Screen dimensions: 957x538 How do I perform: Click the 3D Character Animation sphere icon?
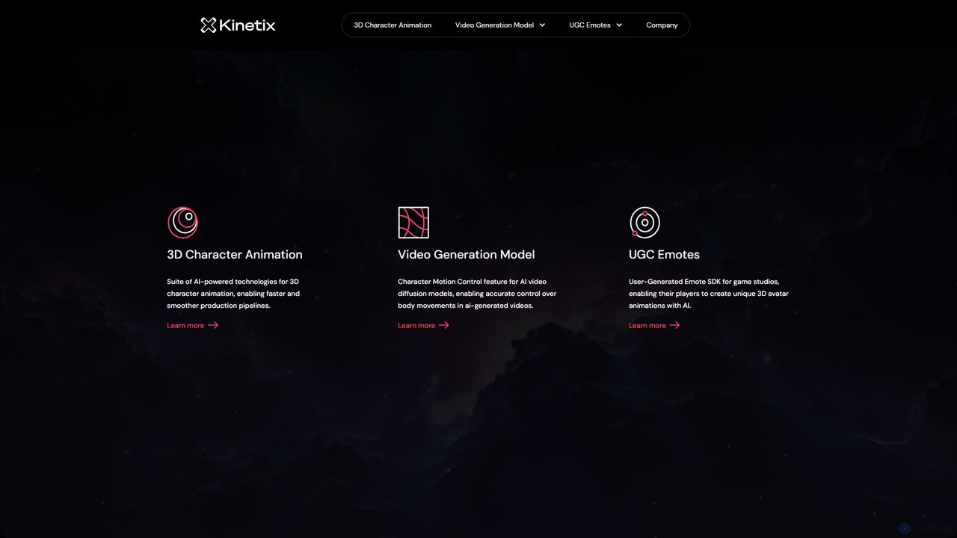point(182,222)
